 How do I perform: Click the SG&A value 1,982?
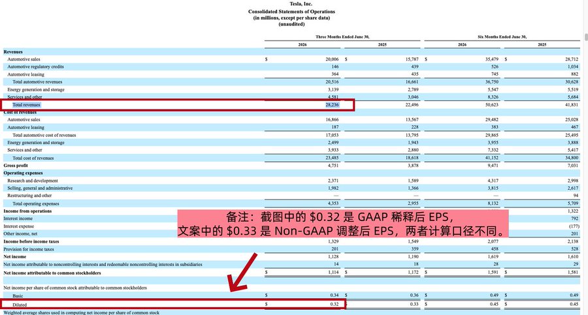(x=333, y=188)
